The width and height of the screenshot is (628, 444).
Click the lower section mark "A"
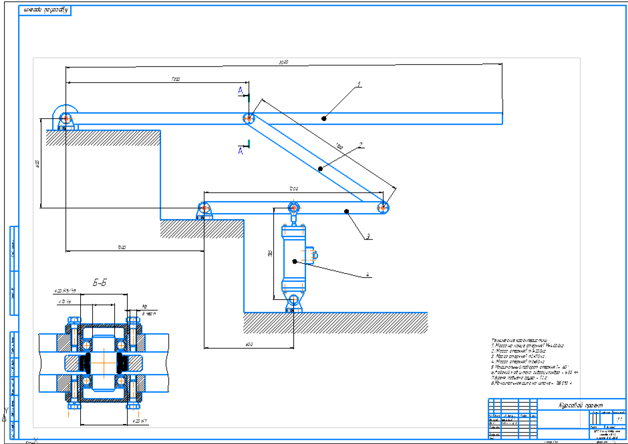(241, 150)
